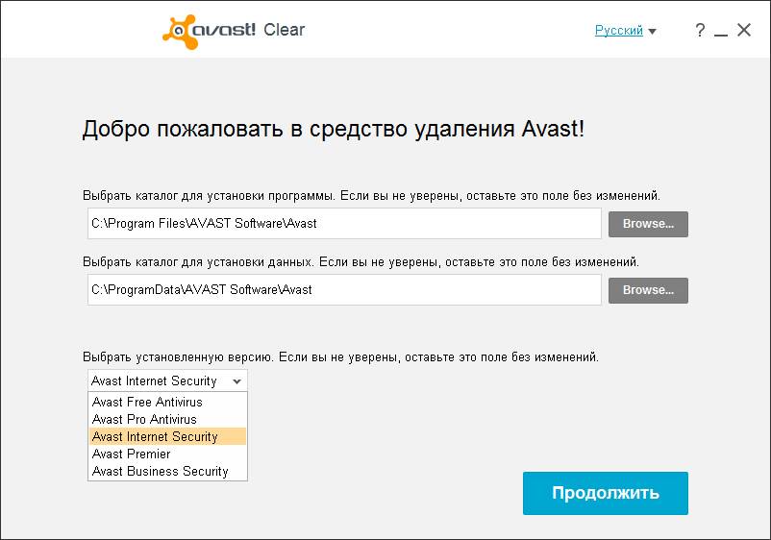Select Avast Pro Antivirus option
The width and height of the screenshot is (771, 540).
click(167, 419)
